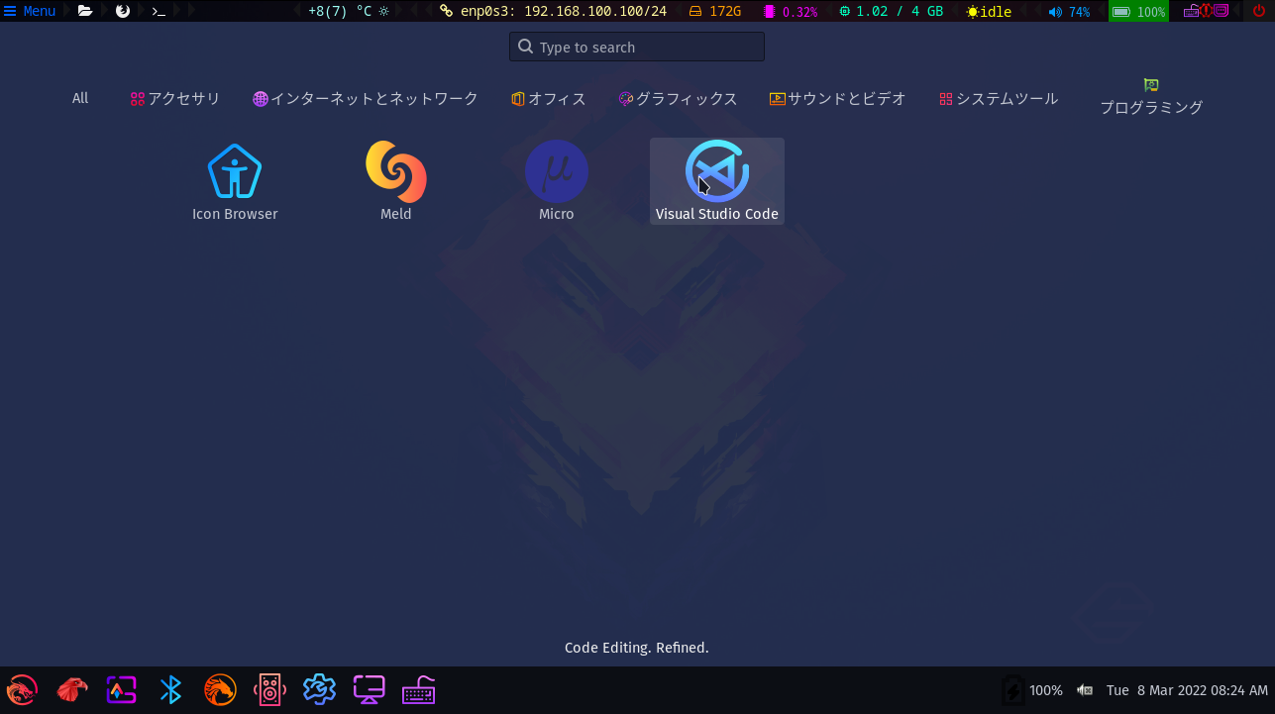
Task: Show the All applications category
Action: tap(80, 98)
